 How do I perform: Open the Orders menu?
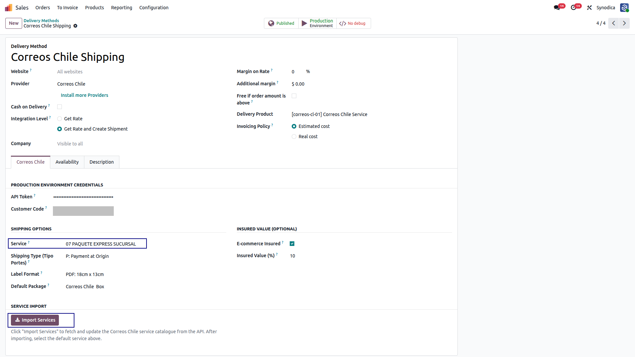43,8
